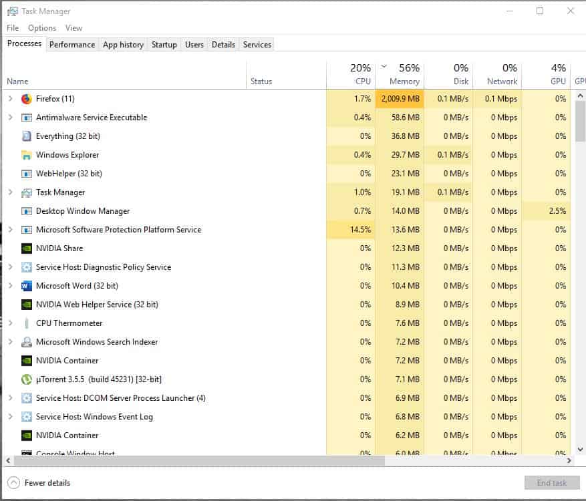586x501 pixels.
Task: Click the vertical scrollbar thumb
Action: [580, 122]
